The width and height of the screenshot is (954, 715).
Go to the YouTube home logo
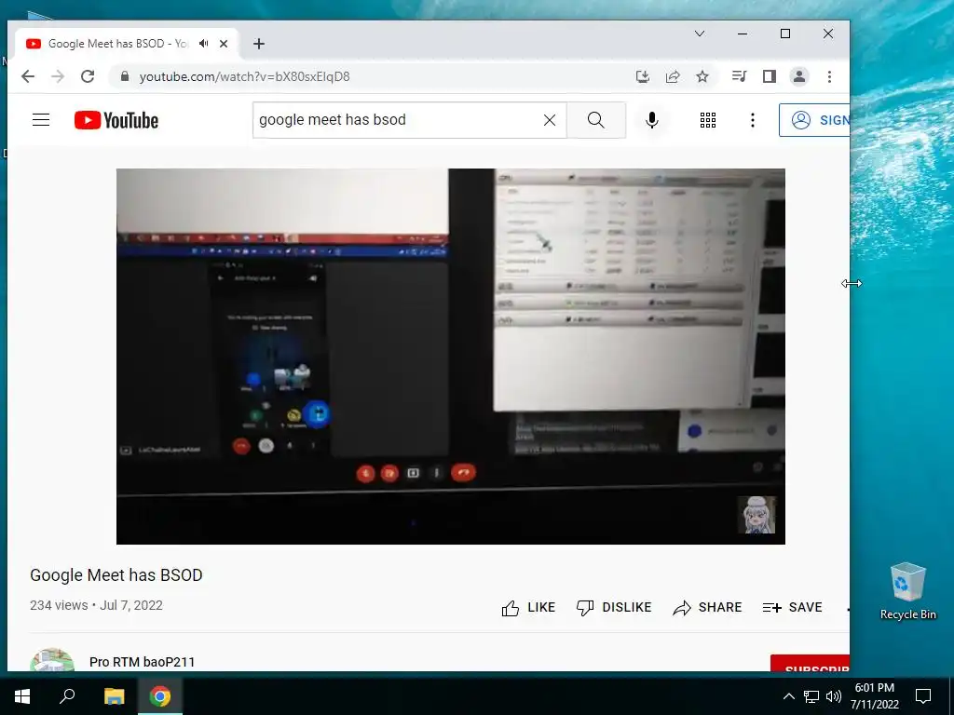click(x=116, y=120)
